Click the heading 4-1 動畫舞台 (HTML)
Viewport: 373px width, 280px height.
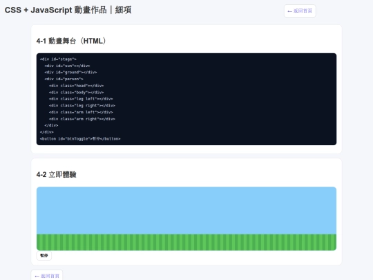tap(71, 41)
